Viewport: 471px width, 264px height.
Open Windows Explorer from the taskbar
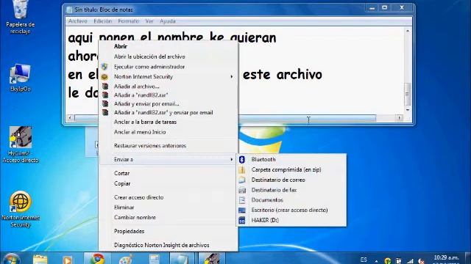[40, 259]
